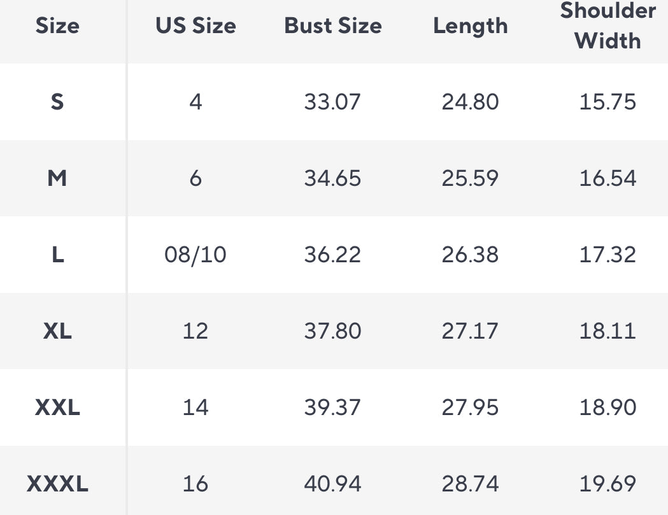Image resolution: width=668 pixels, height=515 pixels.
Task: Click length value 28.74
Action: (x=470, y=484)
